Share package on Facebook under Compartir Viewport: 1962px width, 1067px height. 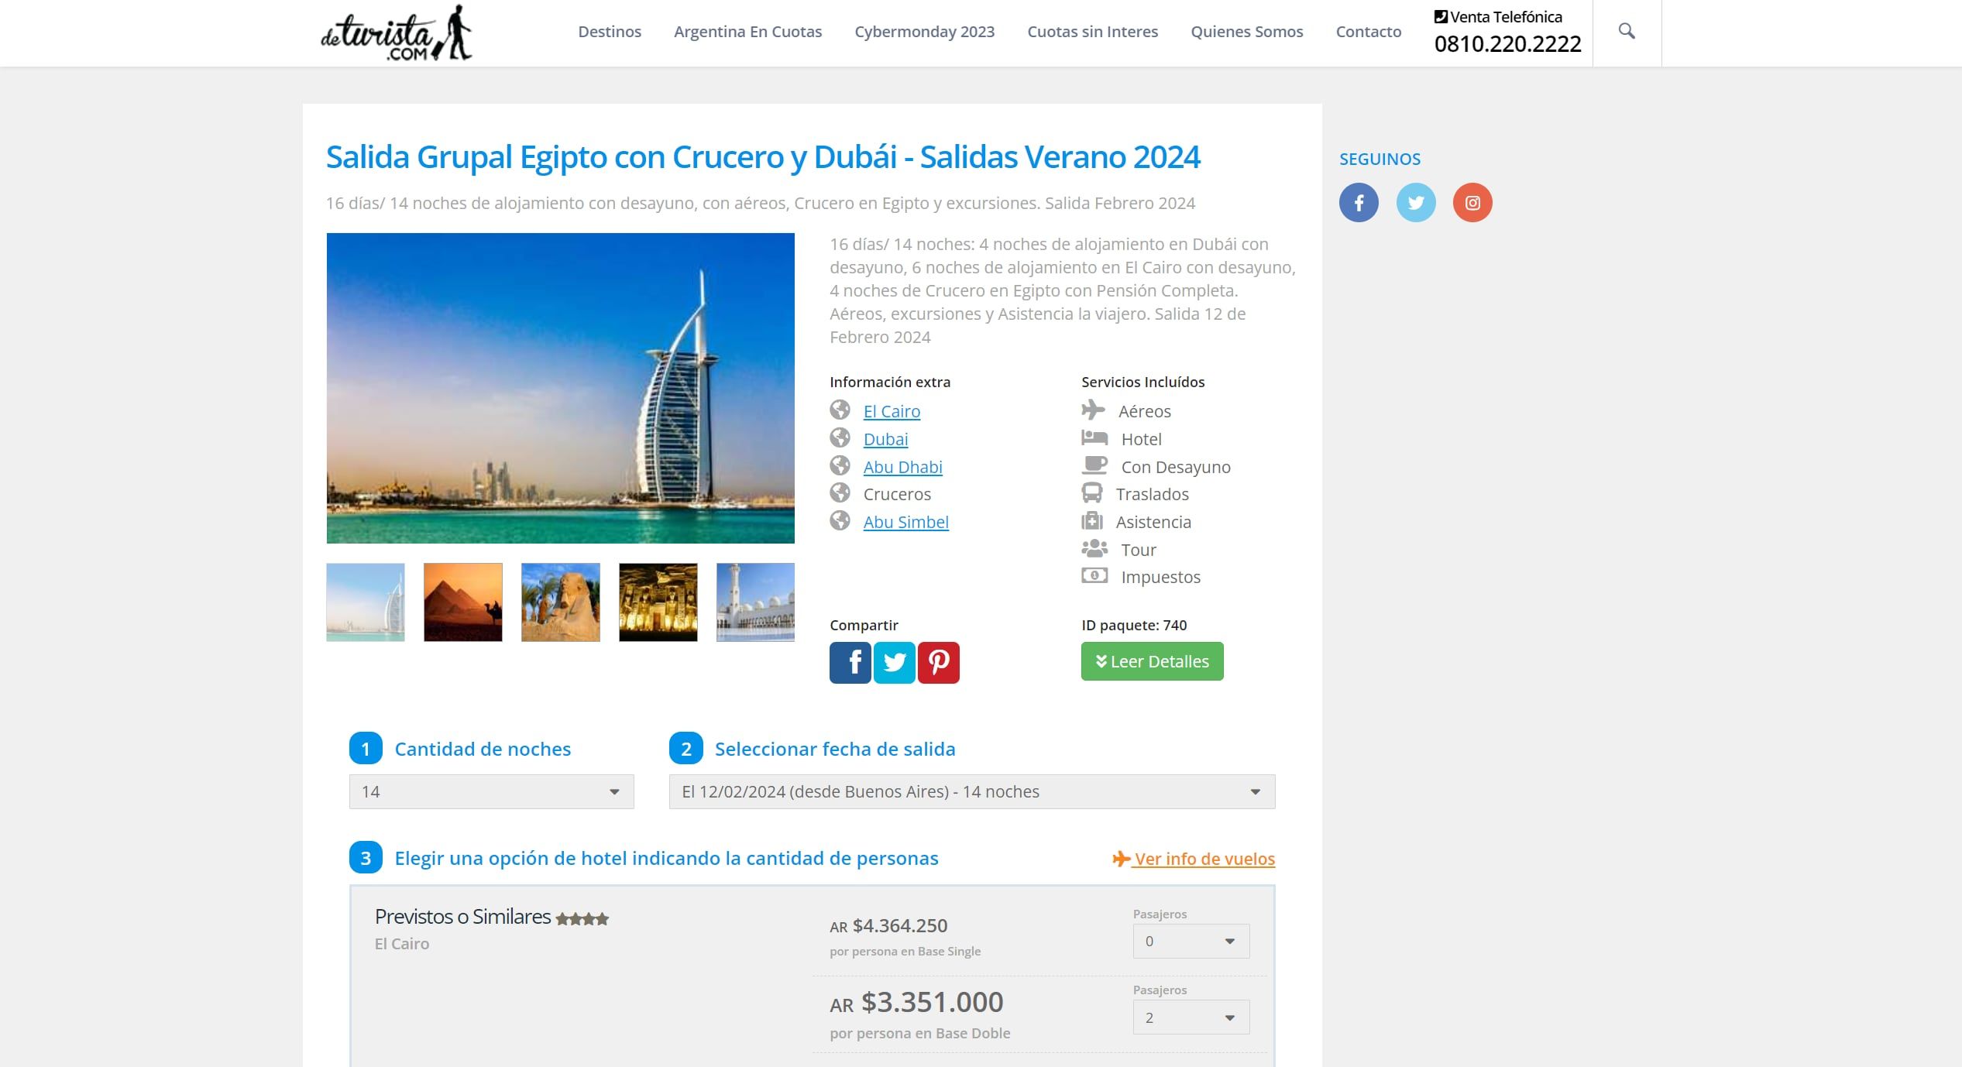click(850, 663)
